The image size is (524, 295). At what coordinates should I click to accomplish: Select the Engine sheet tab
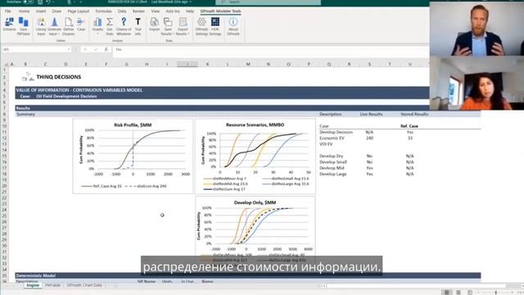coord(33,285)
